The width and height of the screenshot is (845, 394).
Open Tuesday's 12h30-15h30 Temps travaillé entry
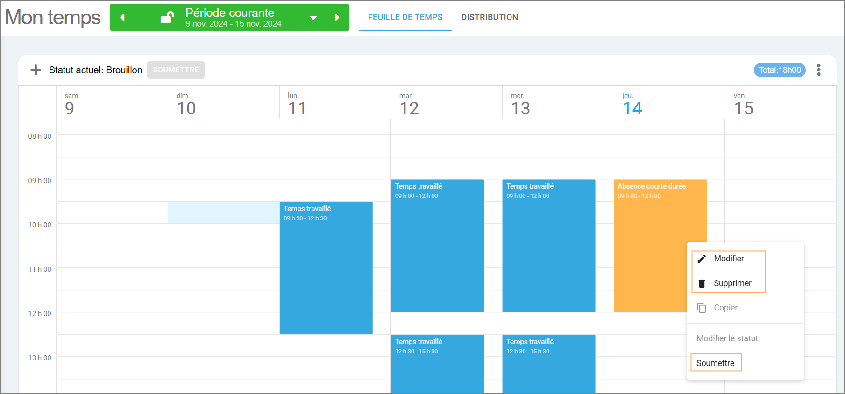pyautogui.click(x=437, y=364)
